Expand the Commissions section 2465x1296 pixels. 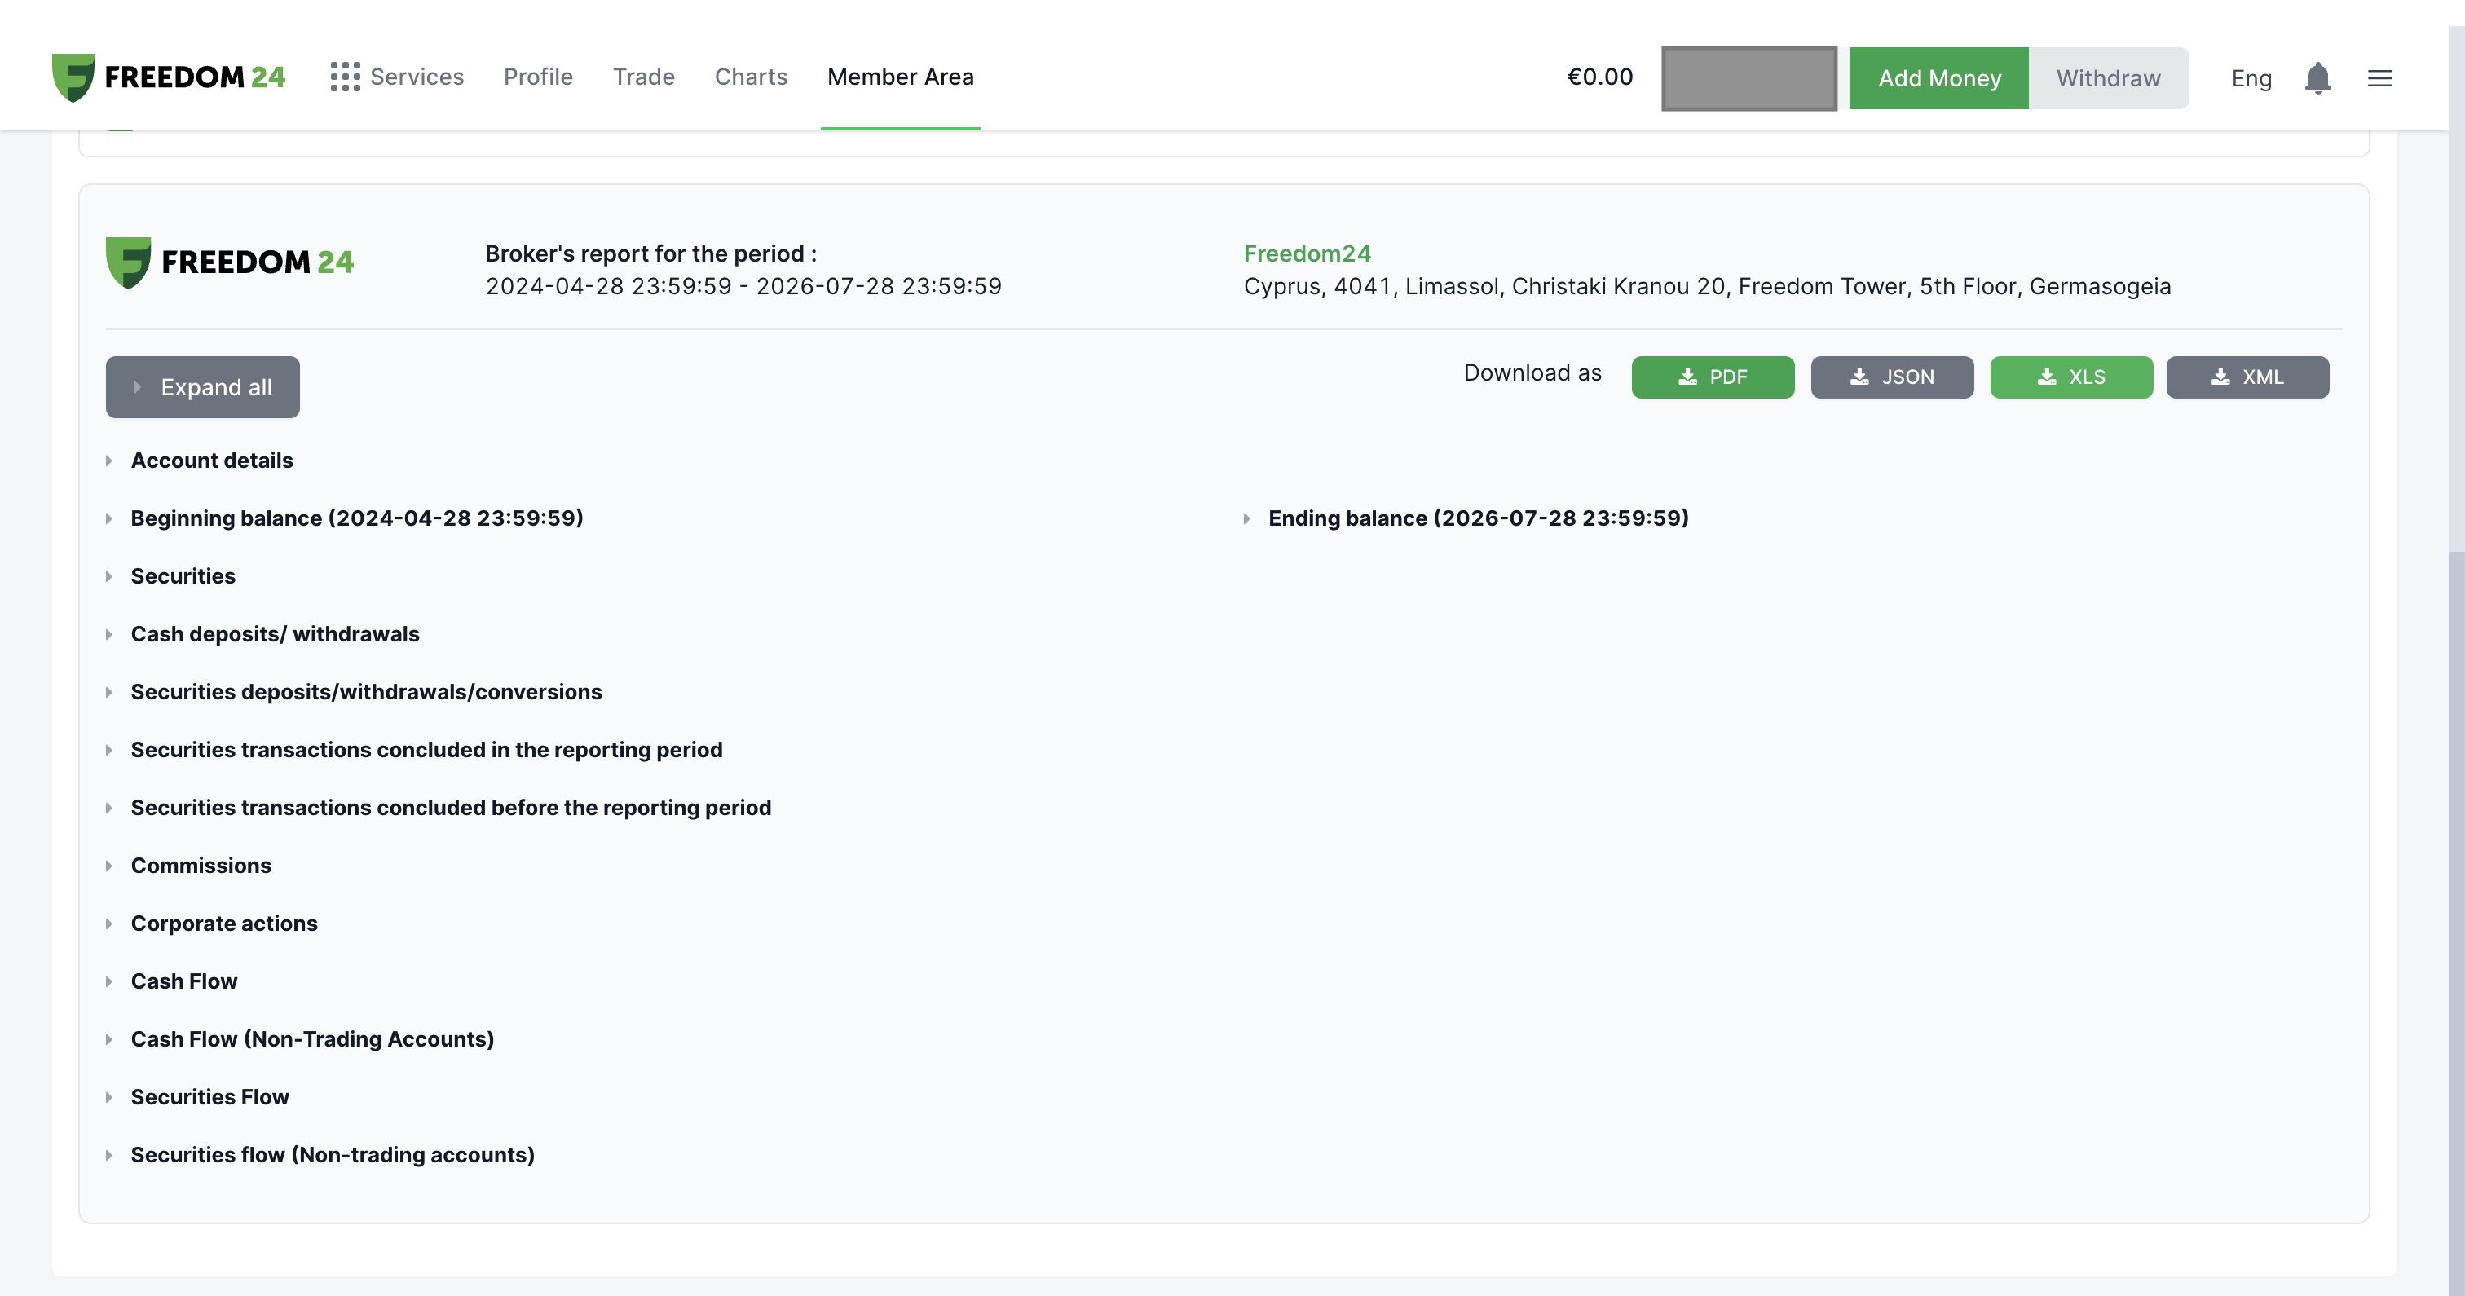click(201, 866)
